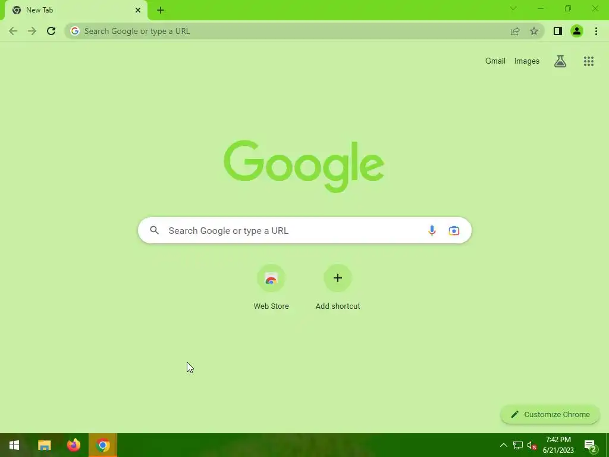Select the New Tab tab
609x457 pixels.
pyautogui.click(x=76, y=10)
